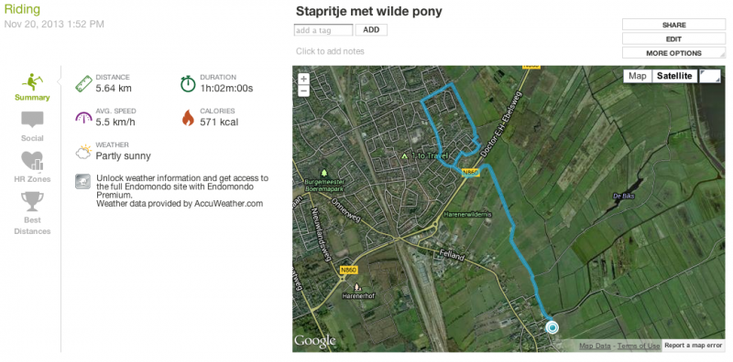Screen dimensions: 733x362
Task: Switch map view to Satellite mode
Action: [x=674, y=76]
